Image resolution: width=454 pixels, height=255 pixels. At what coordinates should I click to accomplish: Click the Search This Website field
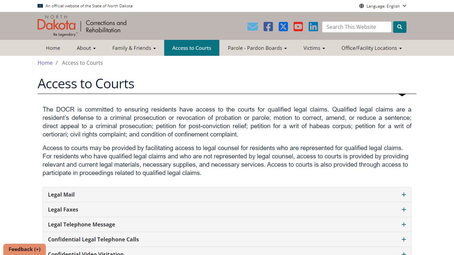(x=357, y=27)
